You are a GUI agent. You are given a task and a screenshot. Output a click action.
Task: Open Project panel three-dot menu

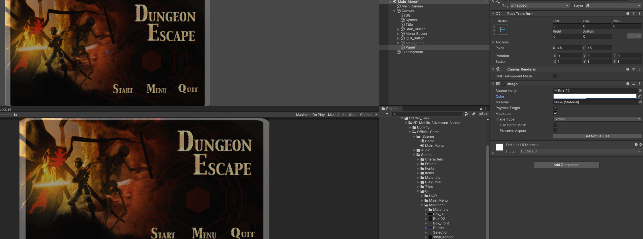486,109
